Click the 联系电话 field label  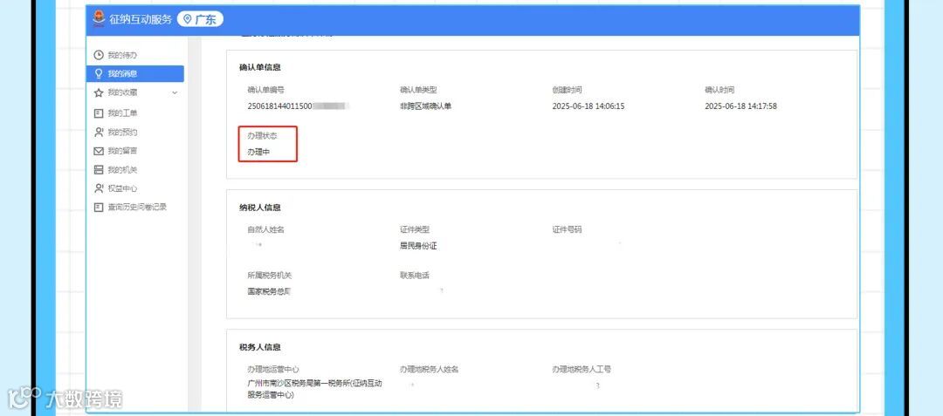(415, 276)
